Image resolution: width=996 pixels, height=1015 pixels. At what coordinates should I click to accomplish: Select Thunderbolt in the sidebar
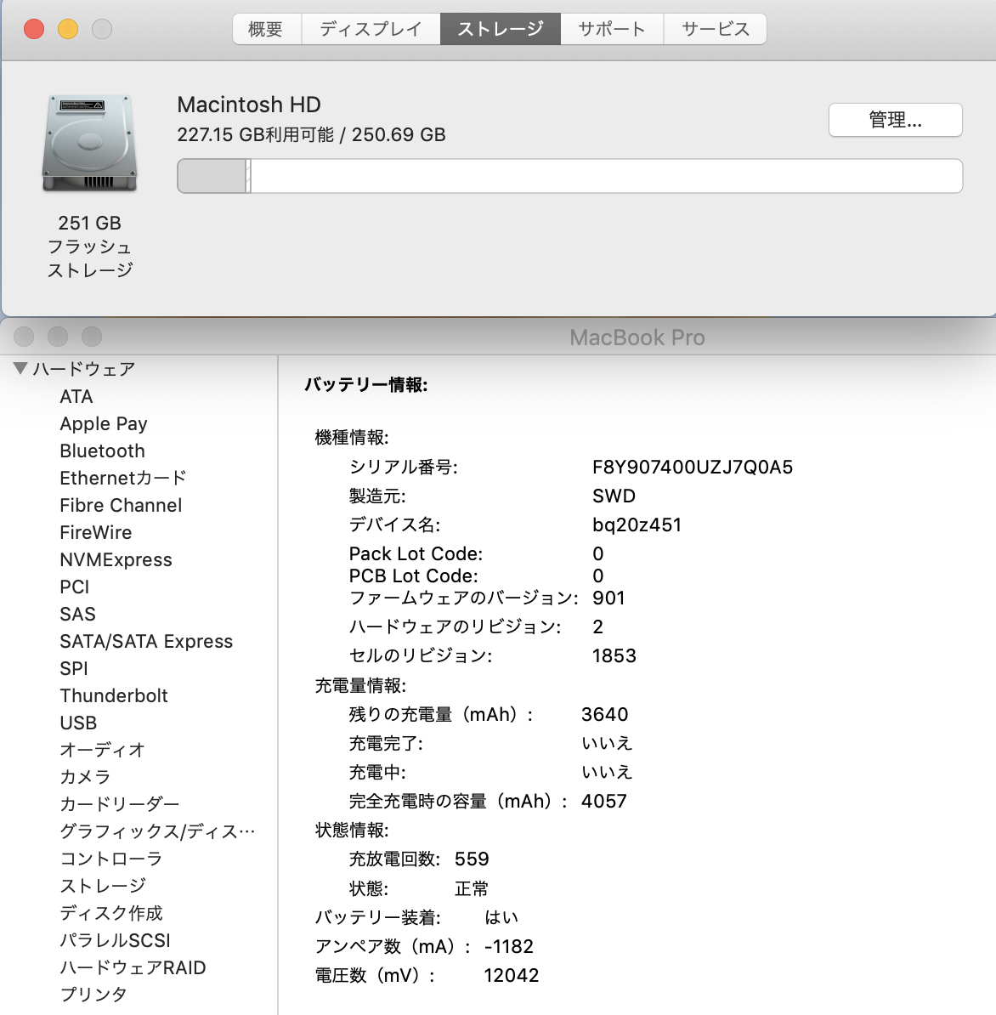(x=114, y=695)
